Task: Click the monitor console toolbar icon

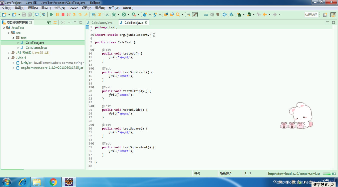Action: (37, 14)
